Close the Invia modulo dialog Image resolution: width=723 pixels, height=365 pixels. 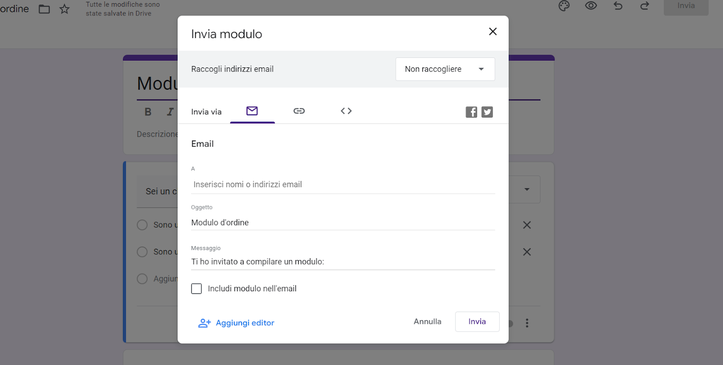click(493, 32)
